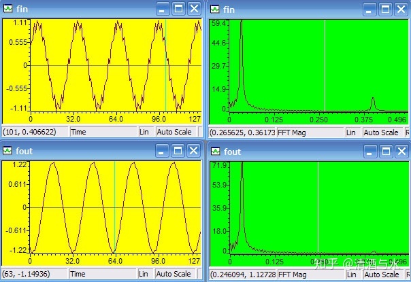
Task: Click the y-axis label -0.555 in fin Time plot
Action: pos(16,89)
